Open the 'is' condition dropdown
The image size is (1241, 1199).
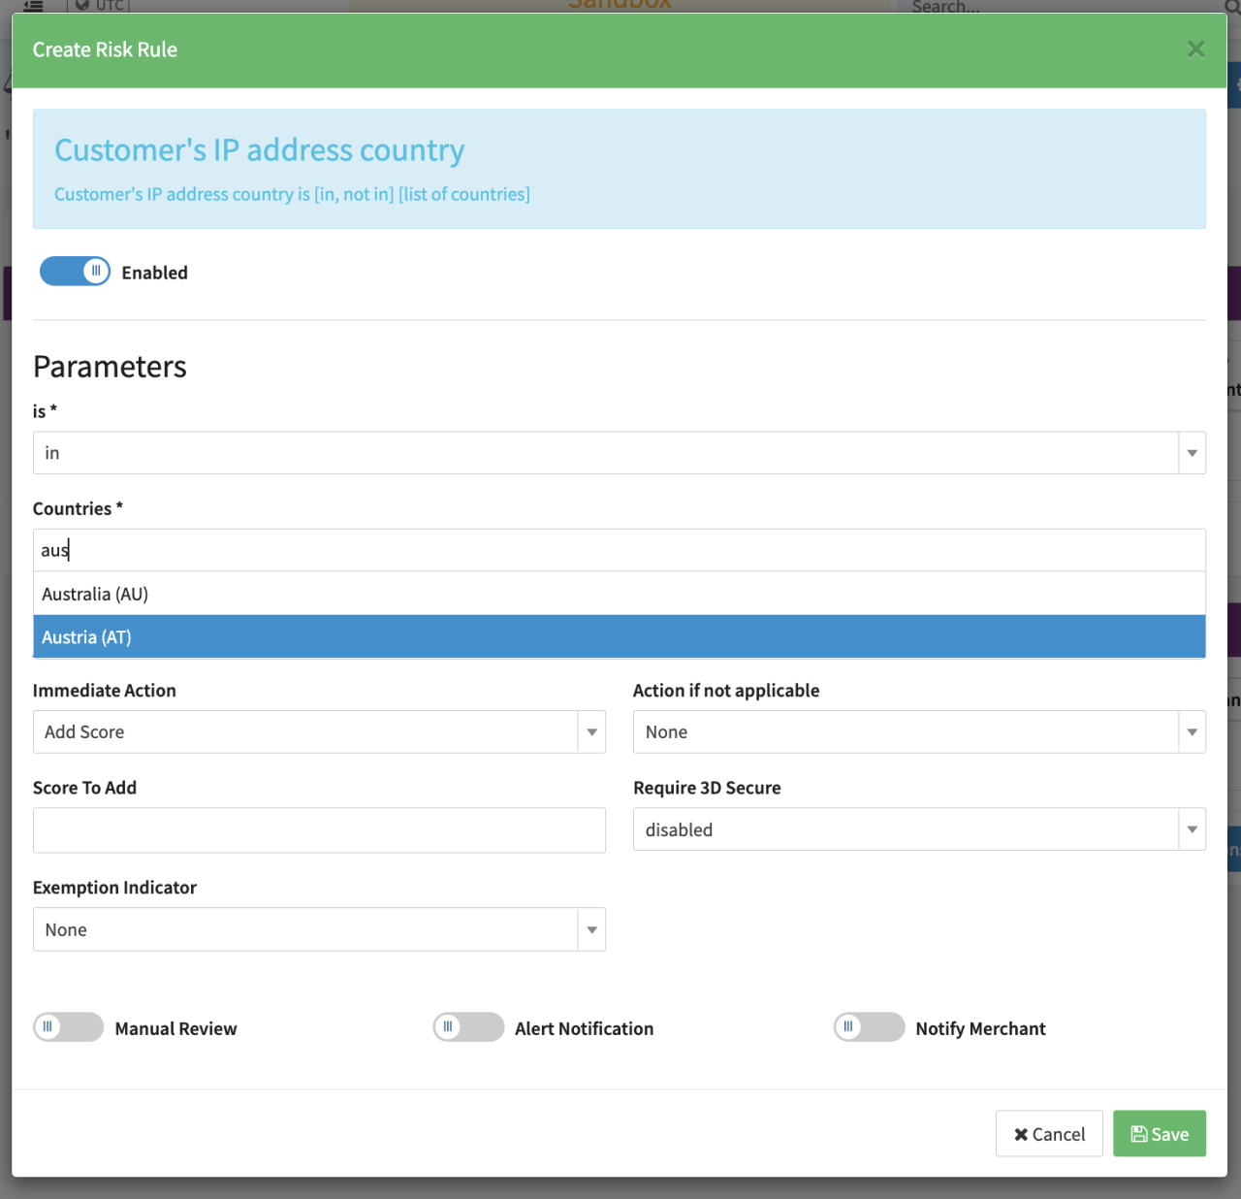click(x=606, y=453)
